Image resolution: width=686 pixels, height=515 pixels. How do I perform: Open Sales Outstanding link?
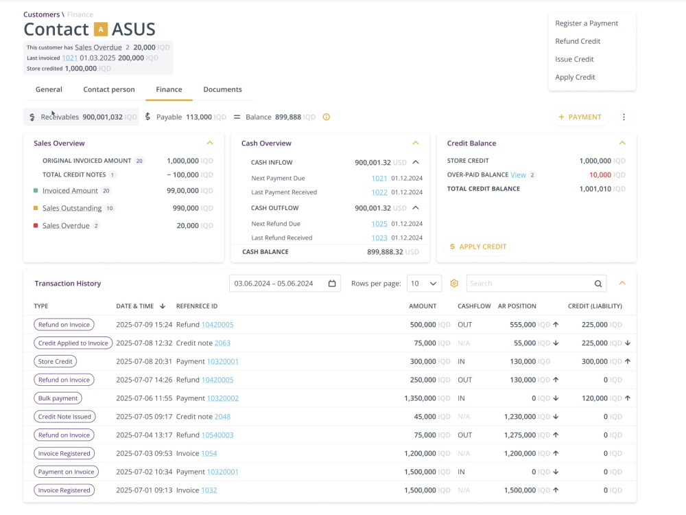click(72, 208)
